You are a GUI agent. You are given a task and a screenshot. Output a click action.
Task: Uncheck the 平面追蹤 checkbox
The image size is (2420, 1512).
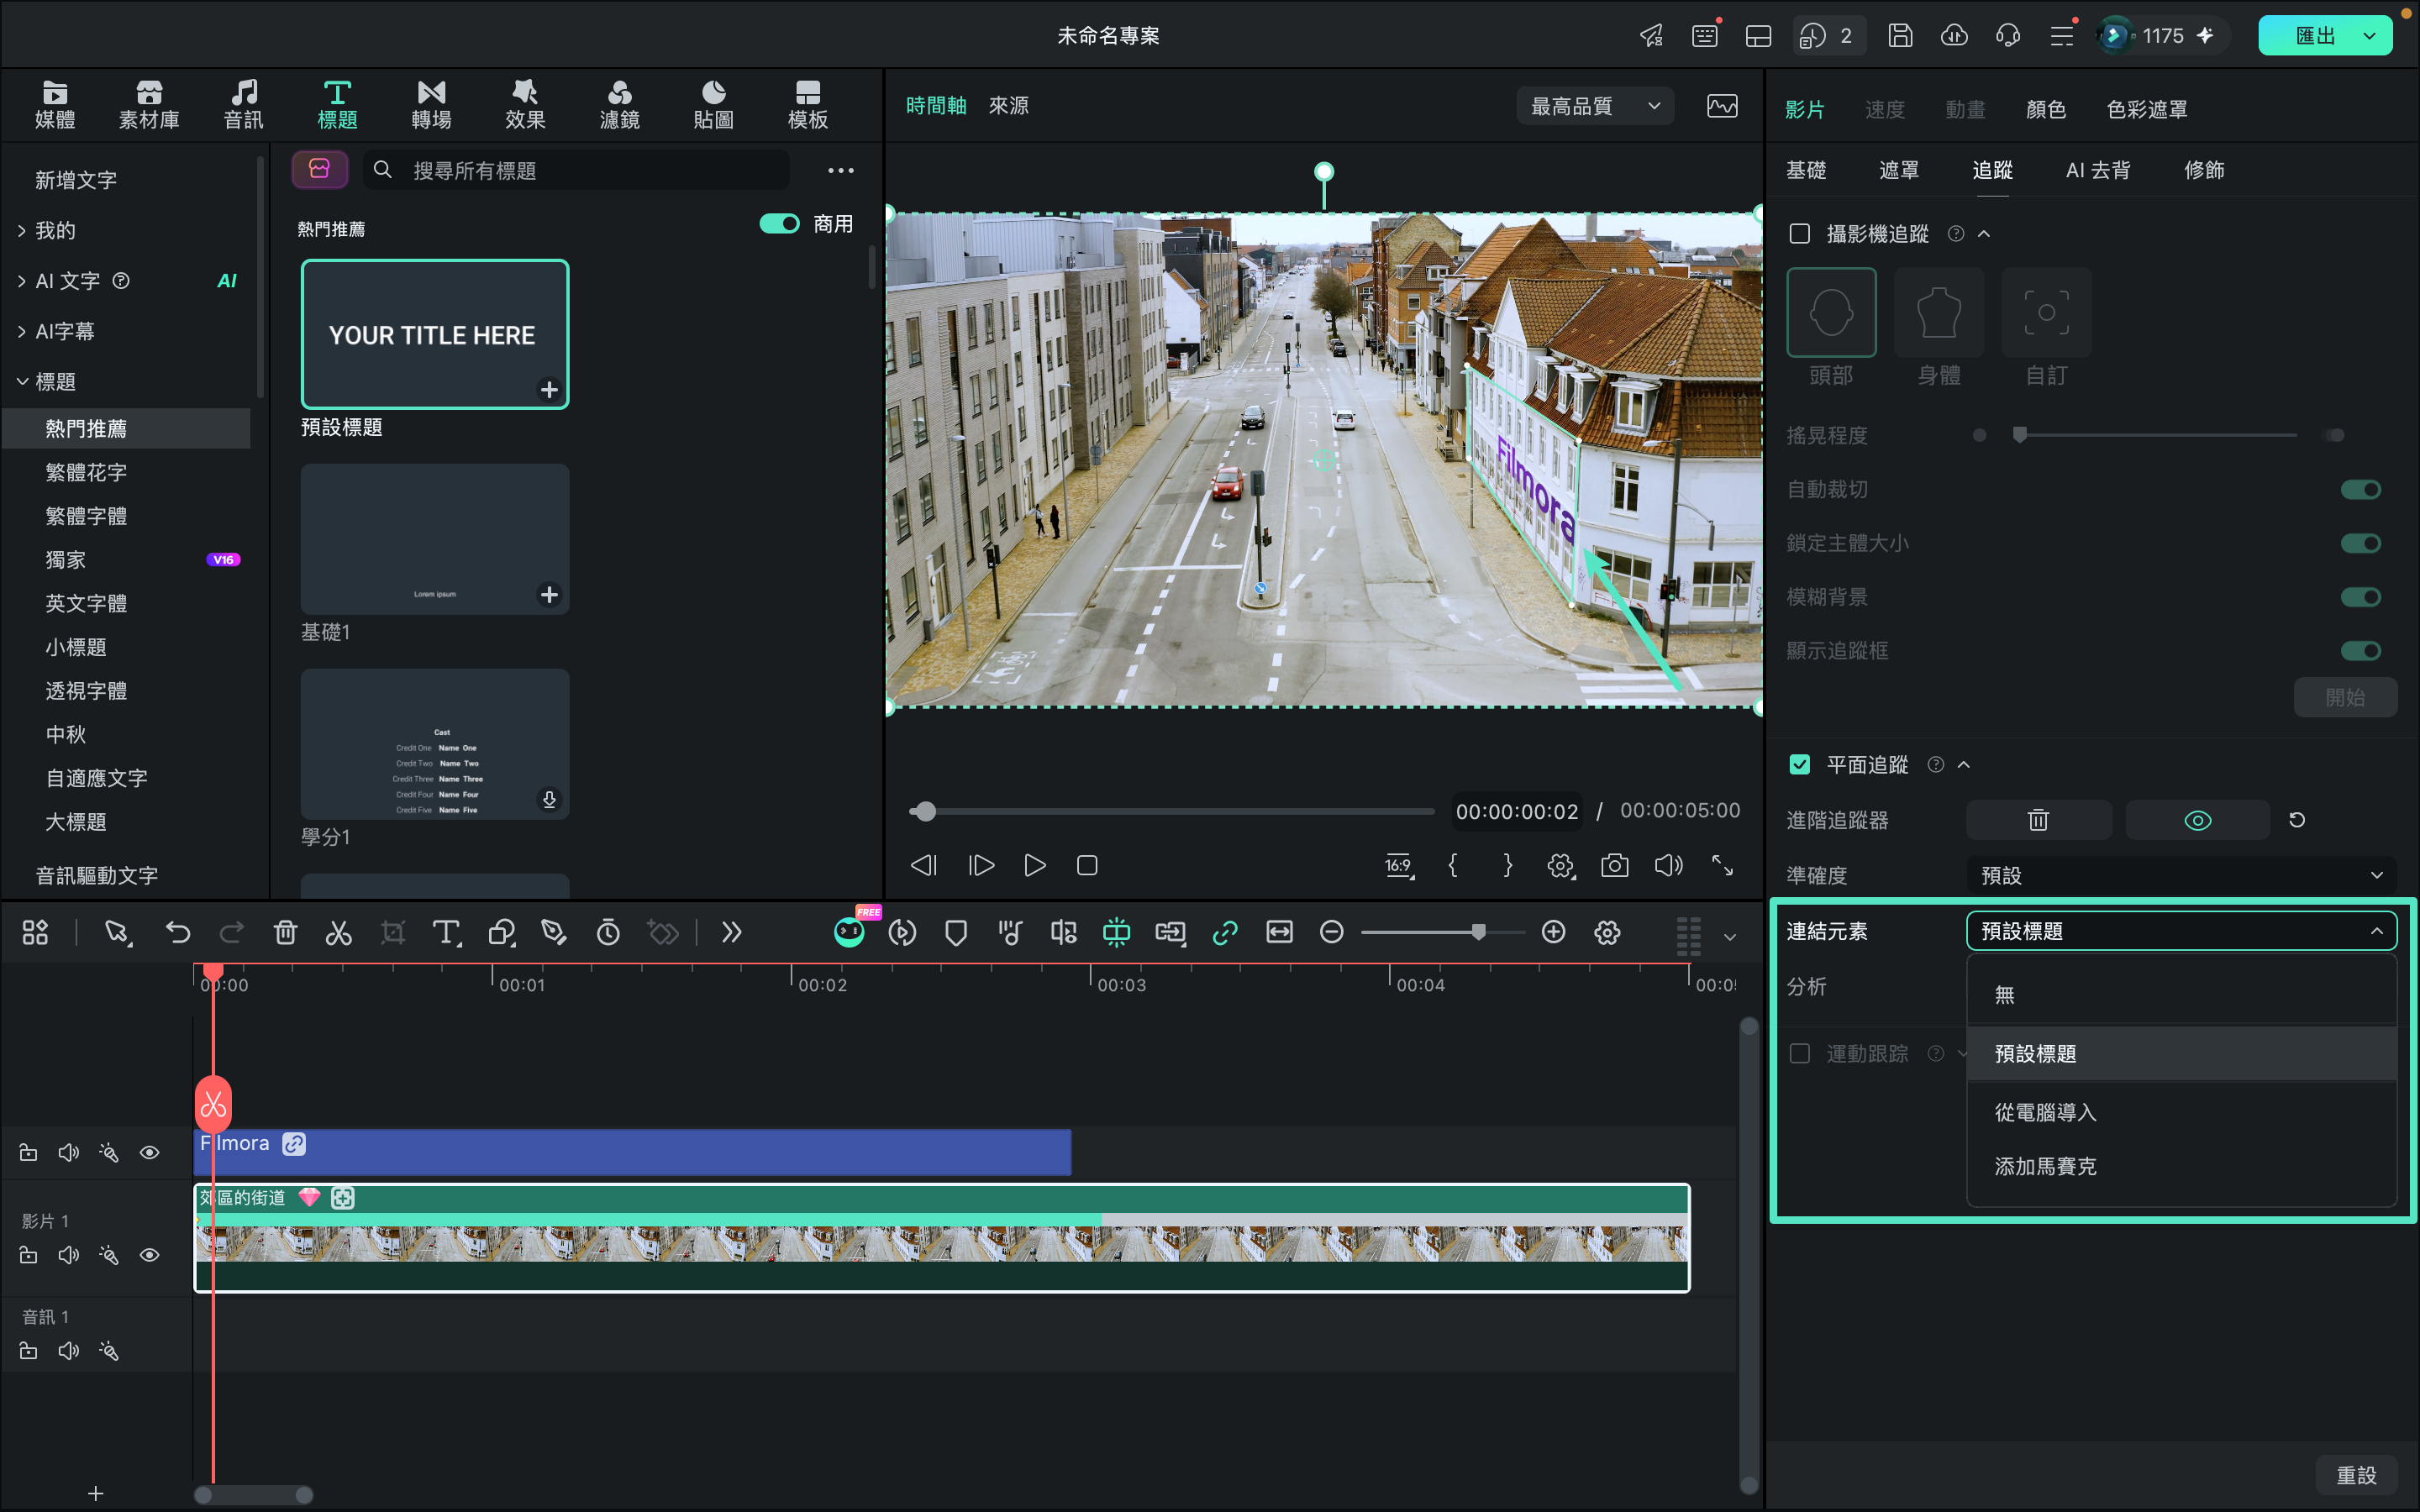tap(1799, 765)
